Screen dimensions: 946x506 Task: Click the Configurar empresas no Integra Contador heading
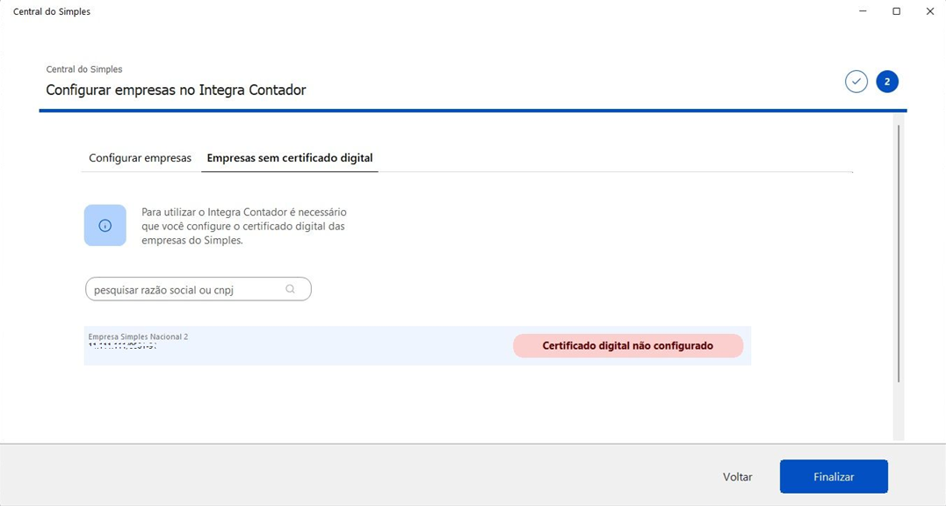tap(177, 90)
